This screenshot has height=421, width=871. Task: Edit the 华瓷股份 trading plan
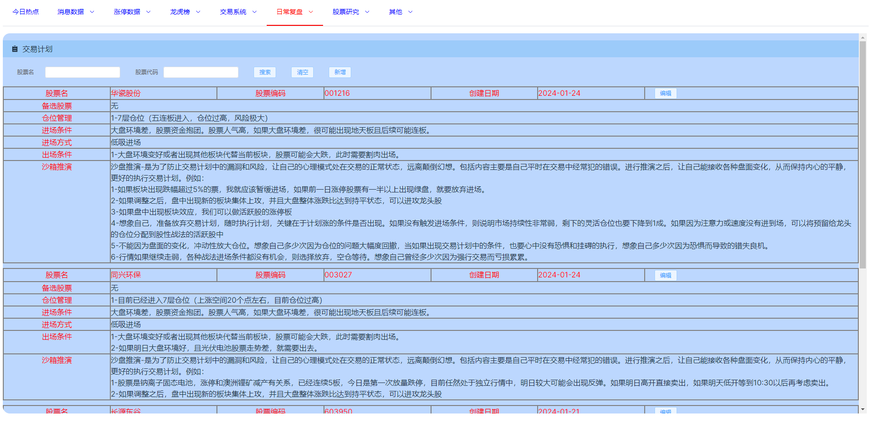(x=666, y=93)
